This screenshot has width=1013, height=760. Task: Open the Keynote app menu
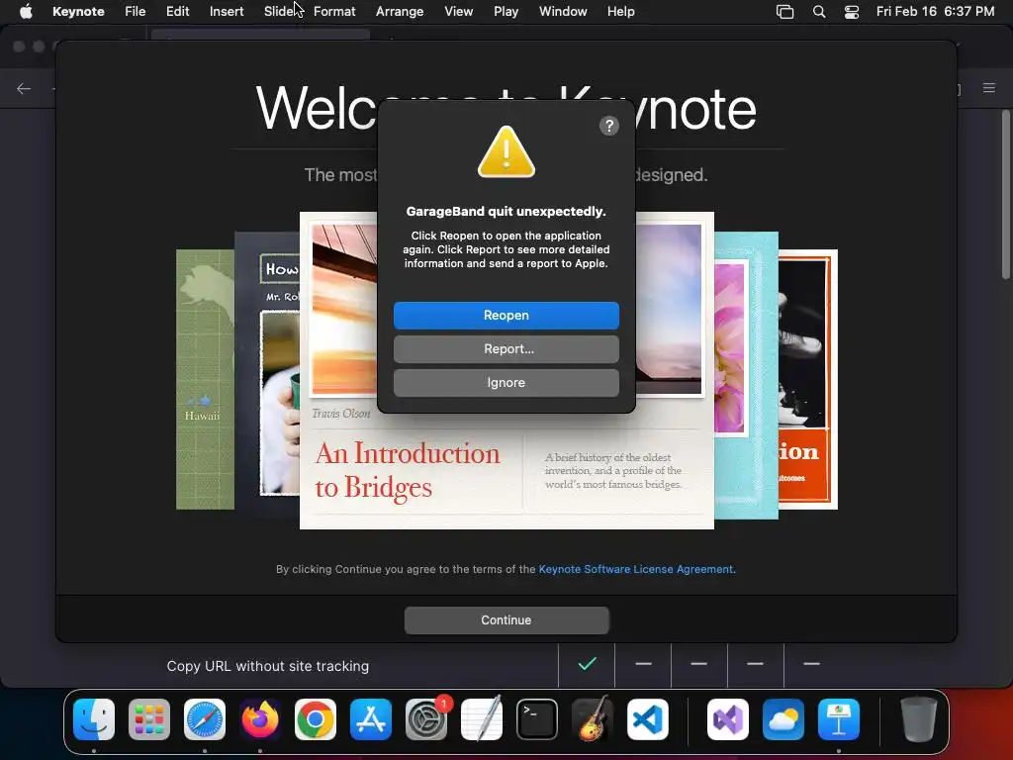click(78, 12)
